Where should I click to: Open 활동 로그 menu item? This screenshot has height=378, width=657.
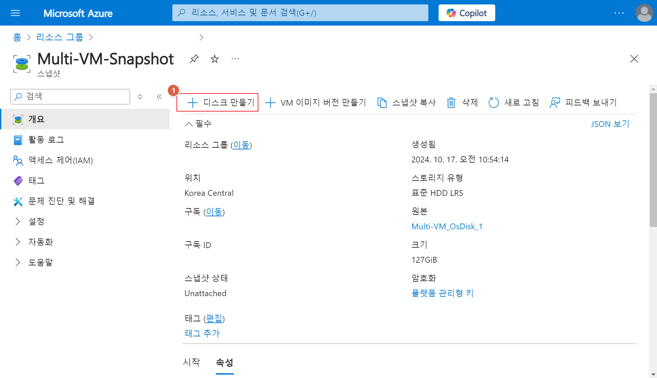tap(46, 140)
